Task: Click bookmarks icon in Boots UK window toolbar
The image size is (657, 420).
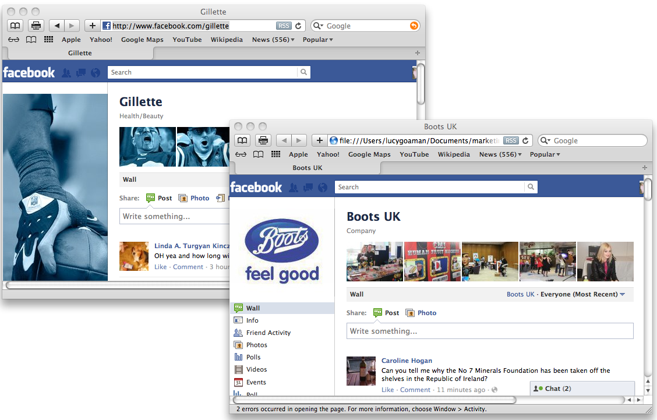Action: [242, 140]
